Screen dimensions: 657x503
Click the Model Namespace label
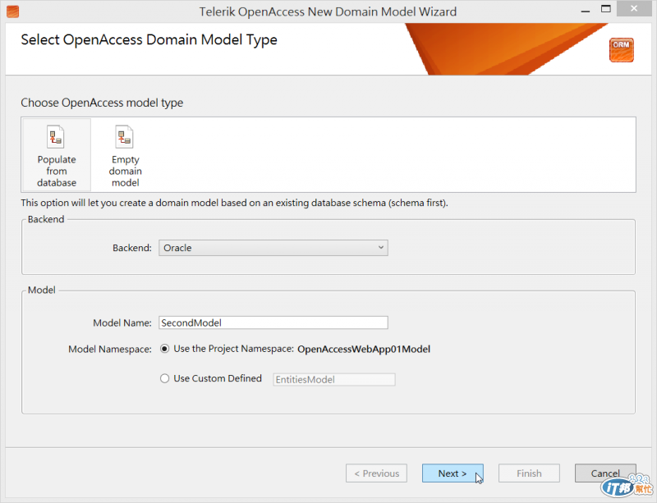110,350
